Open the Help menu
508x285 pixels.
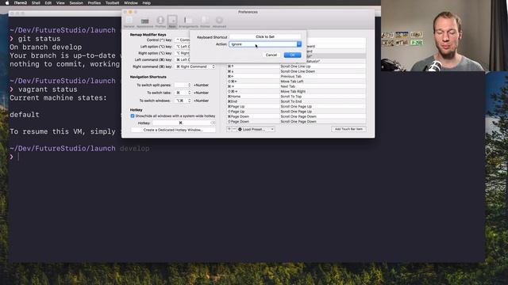[146, 3]
